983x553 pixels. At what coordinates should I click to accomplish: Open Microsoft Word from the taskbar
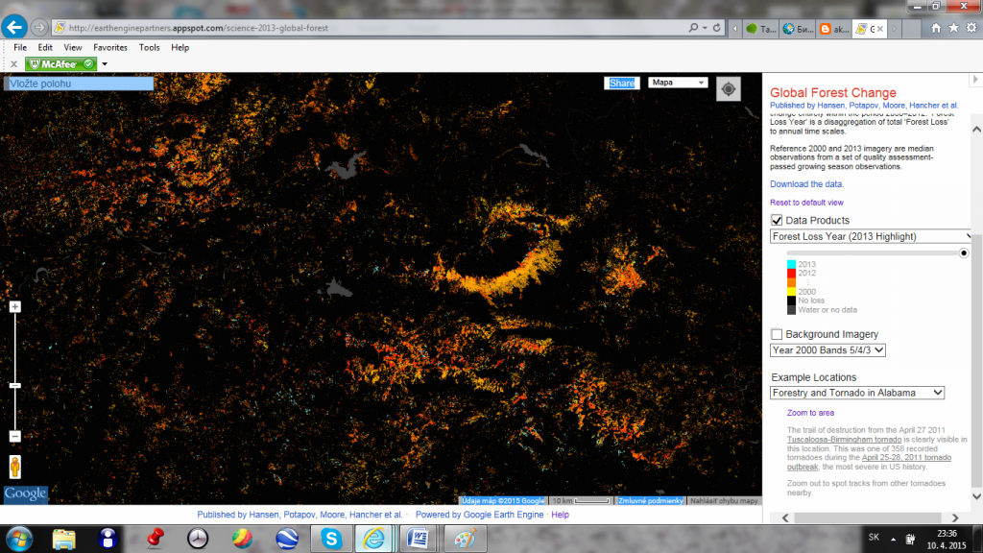(418, 540)
